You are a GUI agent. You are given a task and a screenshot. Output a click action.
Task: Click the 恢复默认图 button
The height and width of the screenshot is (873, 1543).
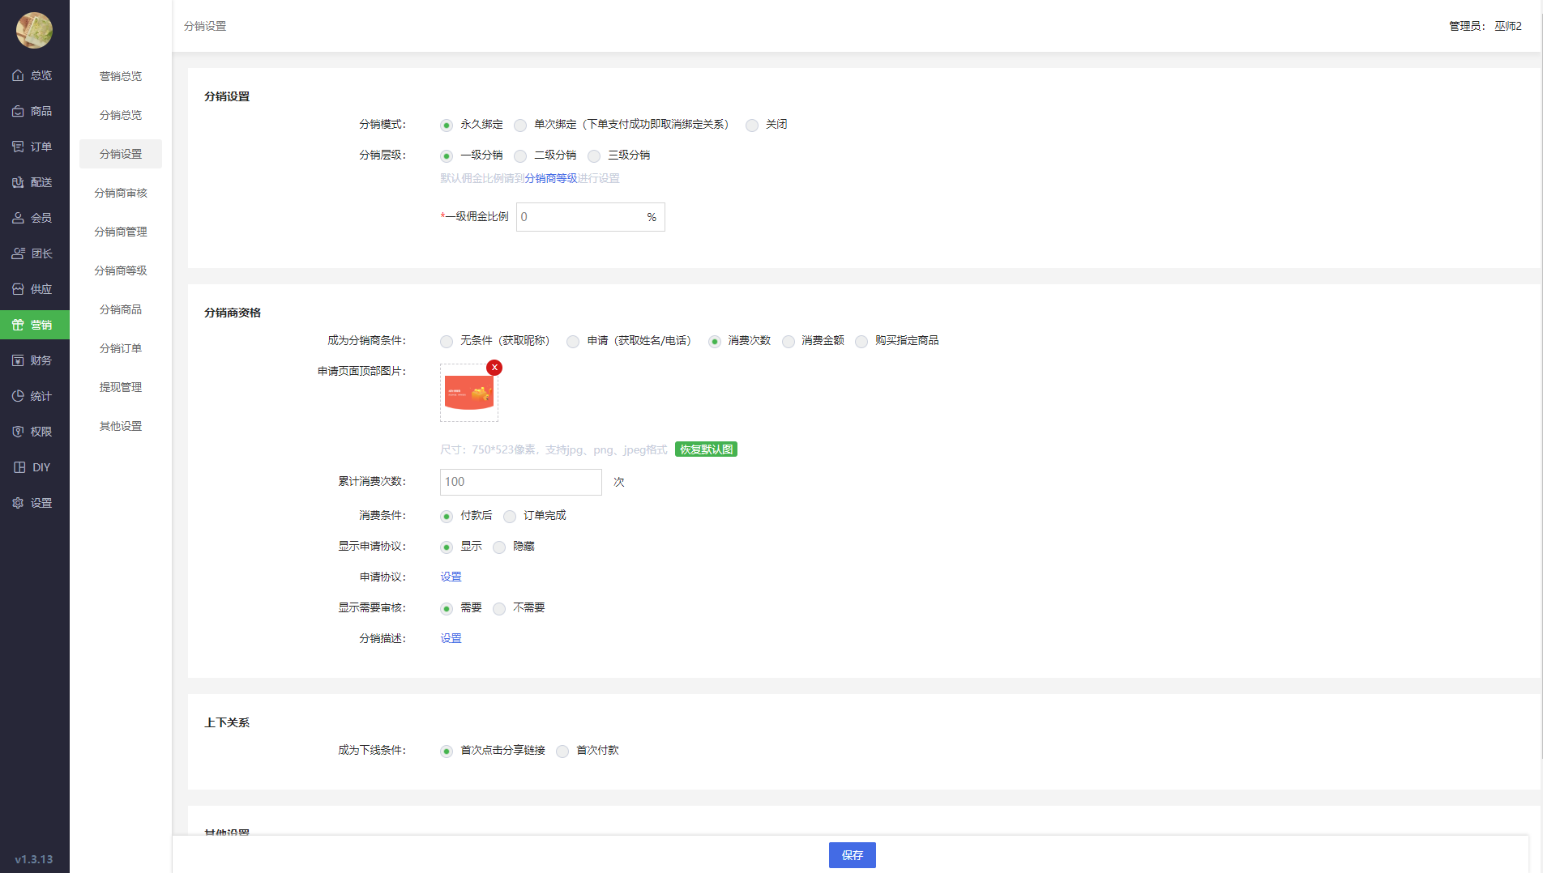(706, 449)
